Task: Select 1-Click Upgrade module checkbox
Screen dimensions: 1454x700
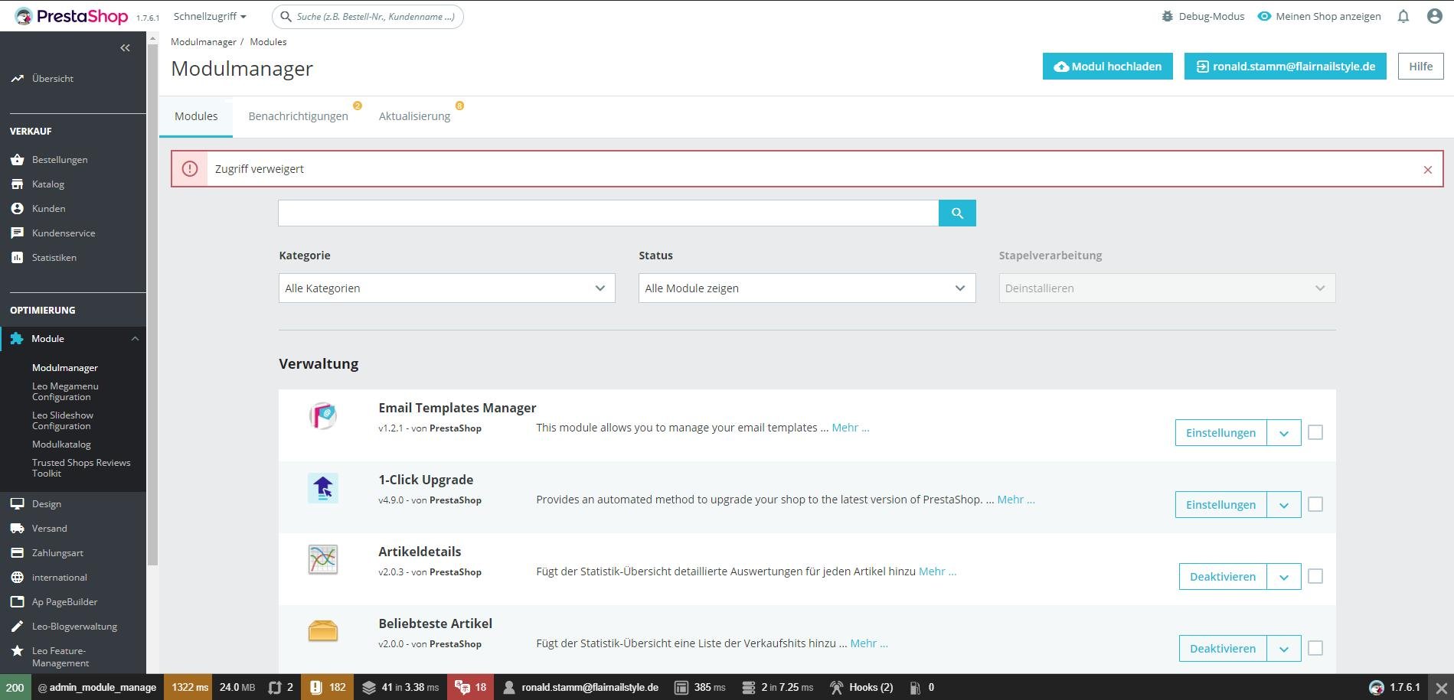Action: 1315,505
